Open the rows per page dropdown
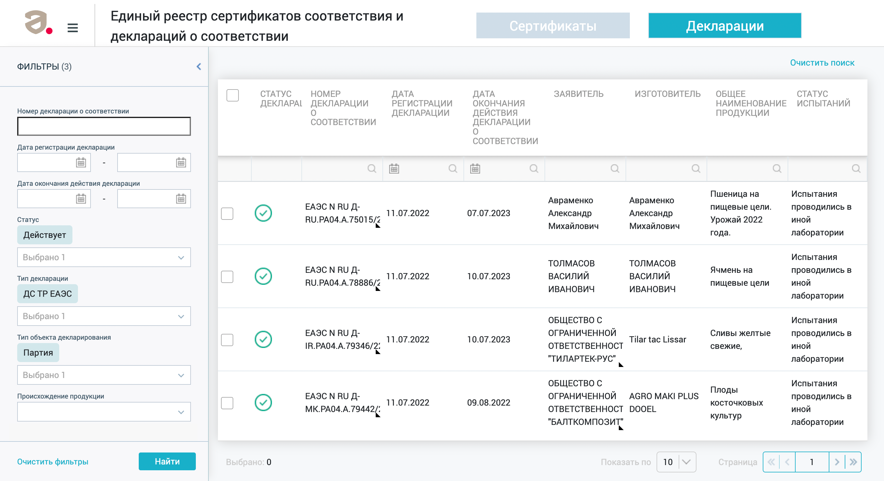Screen dimensions: 884x481 676,462
